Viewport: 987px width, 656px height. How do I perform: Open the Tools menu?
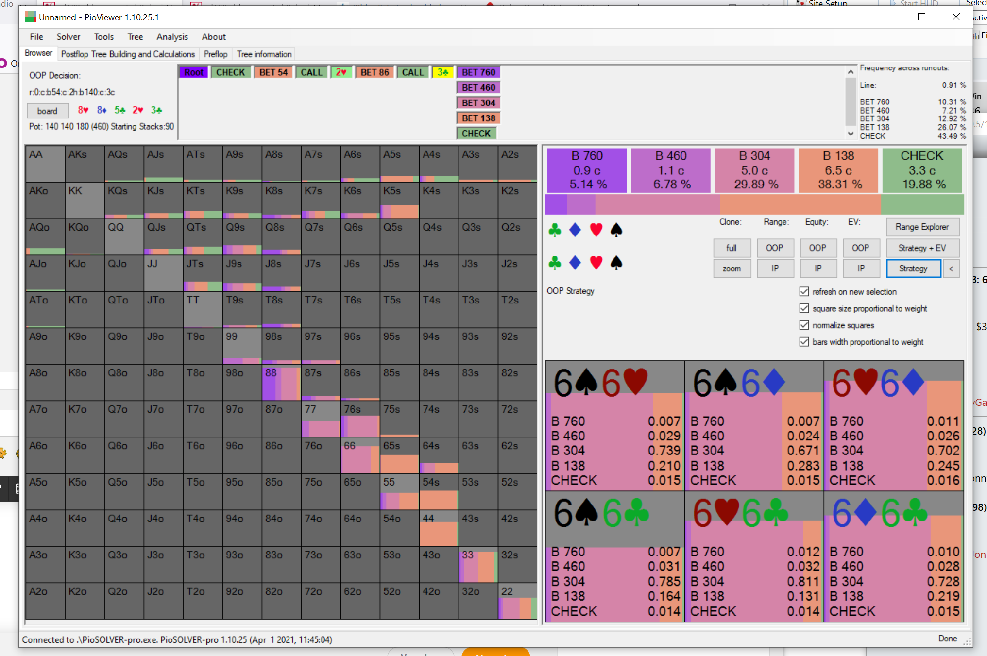[x=104, y=37]
